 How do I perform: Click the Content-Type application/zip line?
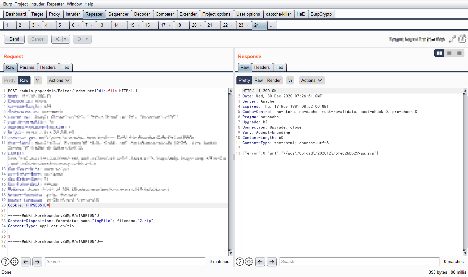(x=41, y=226)
